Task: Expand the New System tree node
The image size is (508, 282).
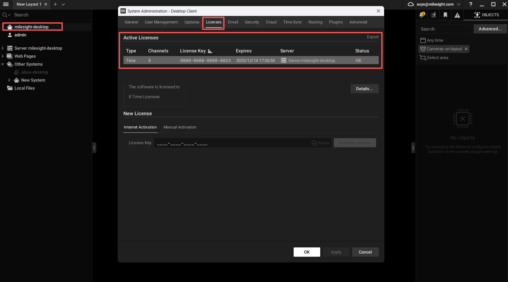Action: tap(10, 80)
